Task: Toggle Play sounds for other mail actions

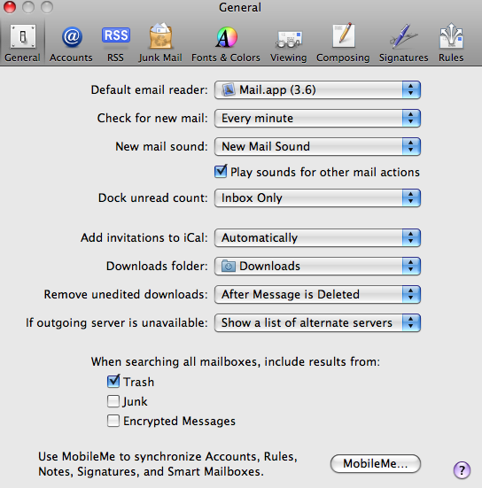Action: pyautogui.click(x=221, y=172)
